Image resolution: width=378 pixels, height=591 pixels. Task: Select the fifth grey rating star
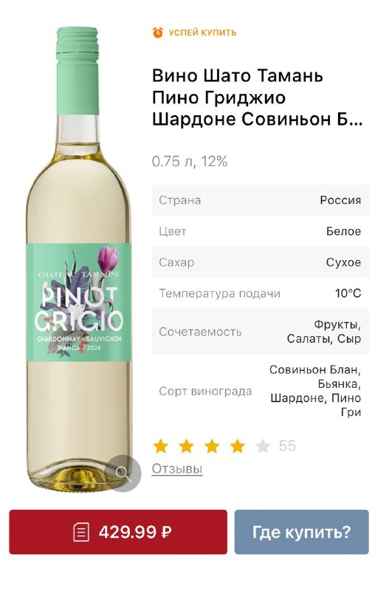coord(263,446)
